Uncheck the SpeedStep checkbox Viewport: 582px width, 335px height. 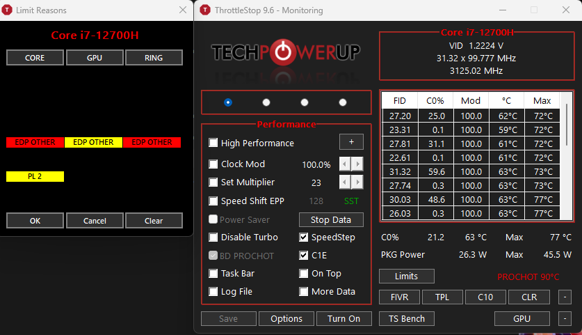click(x=304, y=237)
